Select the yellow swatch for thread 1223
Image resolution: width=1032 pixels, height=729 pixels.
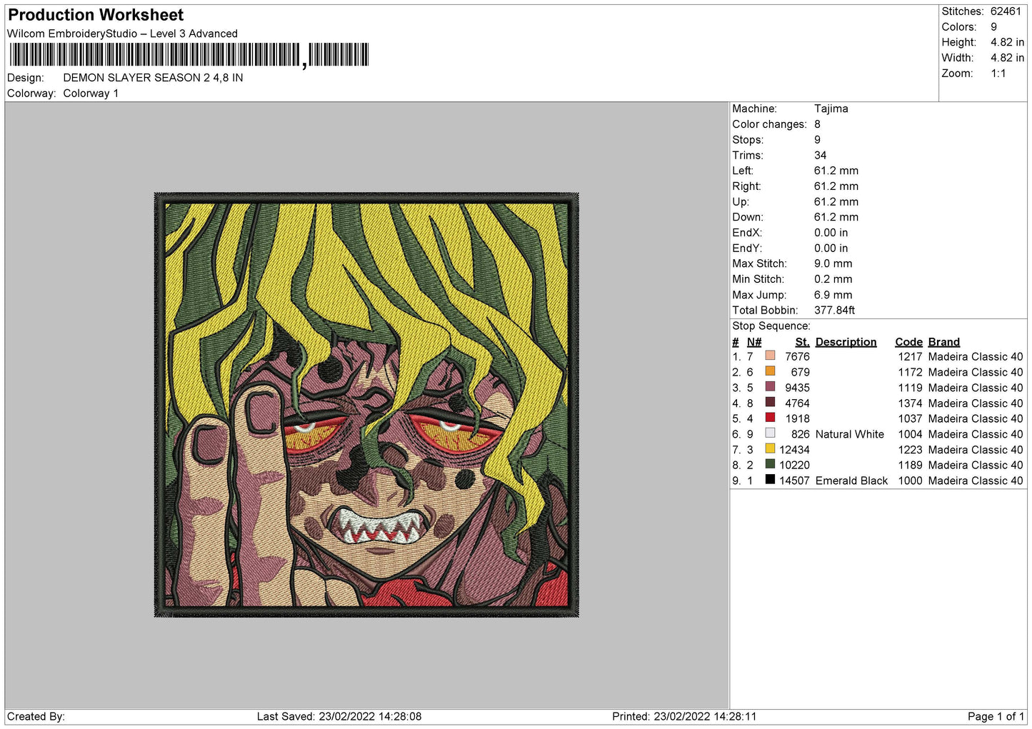(x=770, y=448)
